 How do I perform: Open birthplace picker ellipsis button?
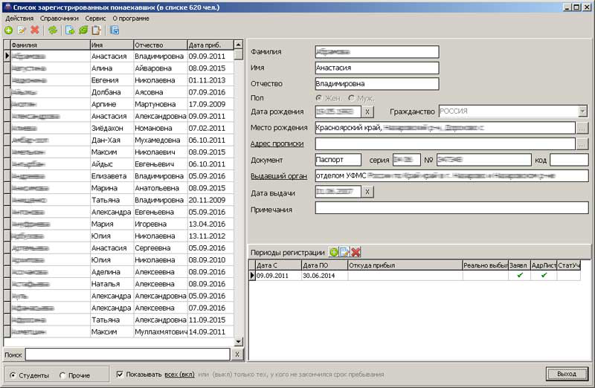(x=582, y=128)
